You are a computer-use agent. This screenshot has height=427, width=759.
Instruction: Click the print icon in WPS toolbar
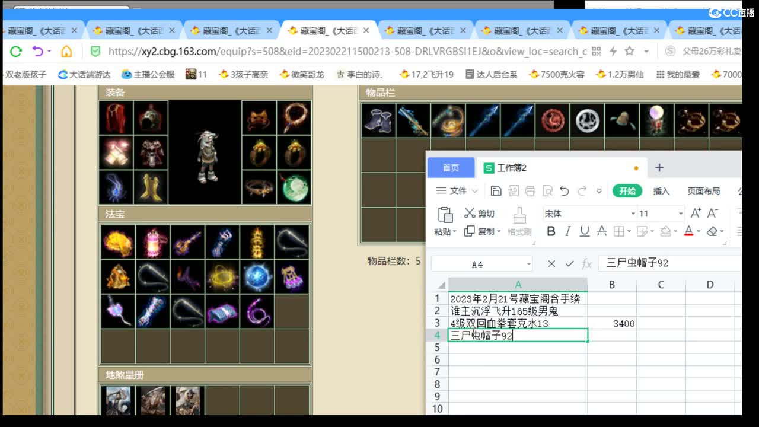point(530,191)
